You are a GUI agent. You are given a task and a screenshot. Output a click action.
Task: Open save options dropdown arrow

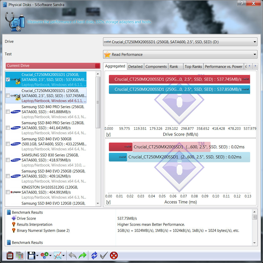37,256
